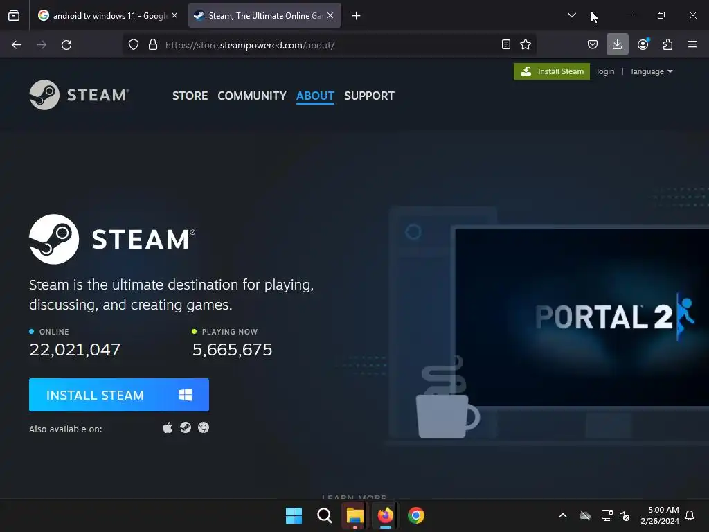This screenshot has height=532, width=709.
Task: Choose the SteamOS Linux download icon
Action: [186, 427]
